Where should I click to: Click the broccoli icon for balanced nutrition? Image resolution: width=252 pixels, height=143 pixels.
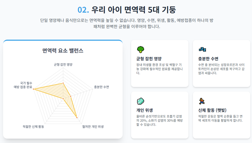(140, 49)
